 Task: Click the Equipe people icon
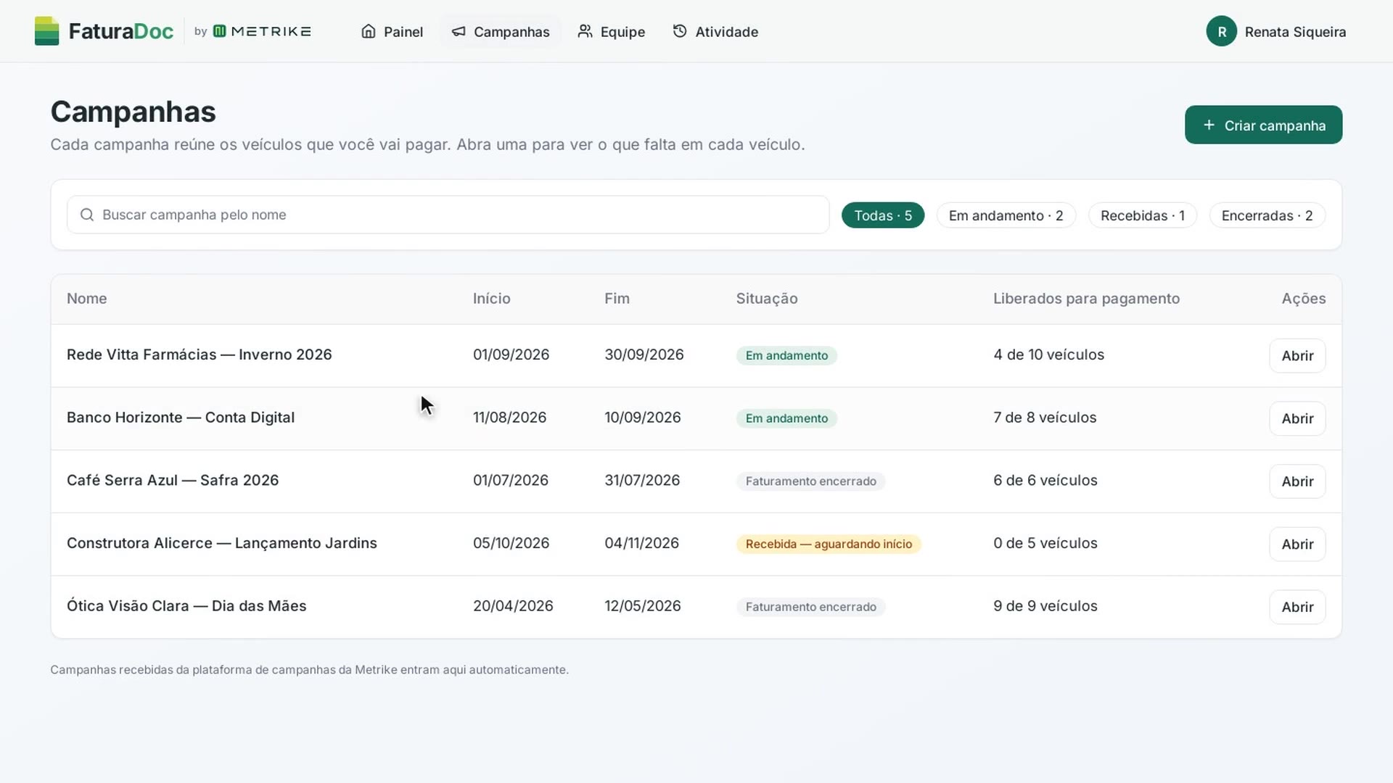[585, 31]
